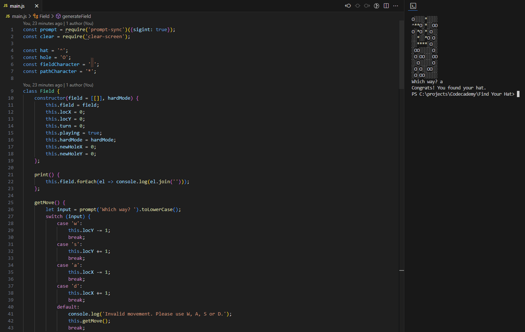This screenshot has width=525, height=332.
Task: Click the print() method name
Action: (41, 175)
